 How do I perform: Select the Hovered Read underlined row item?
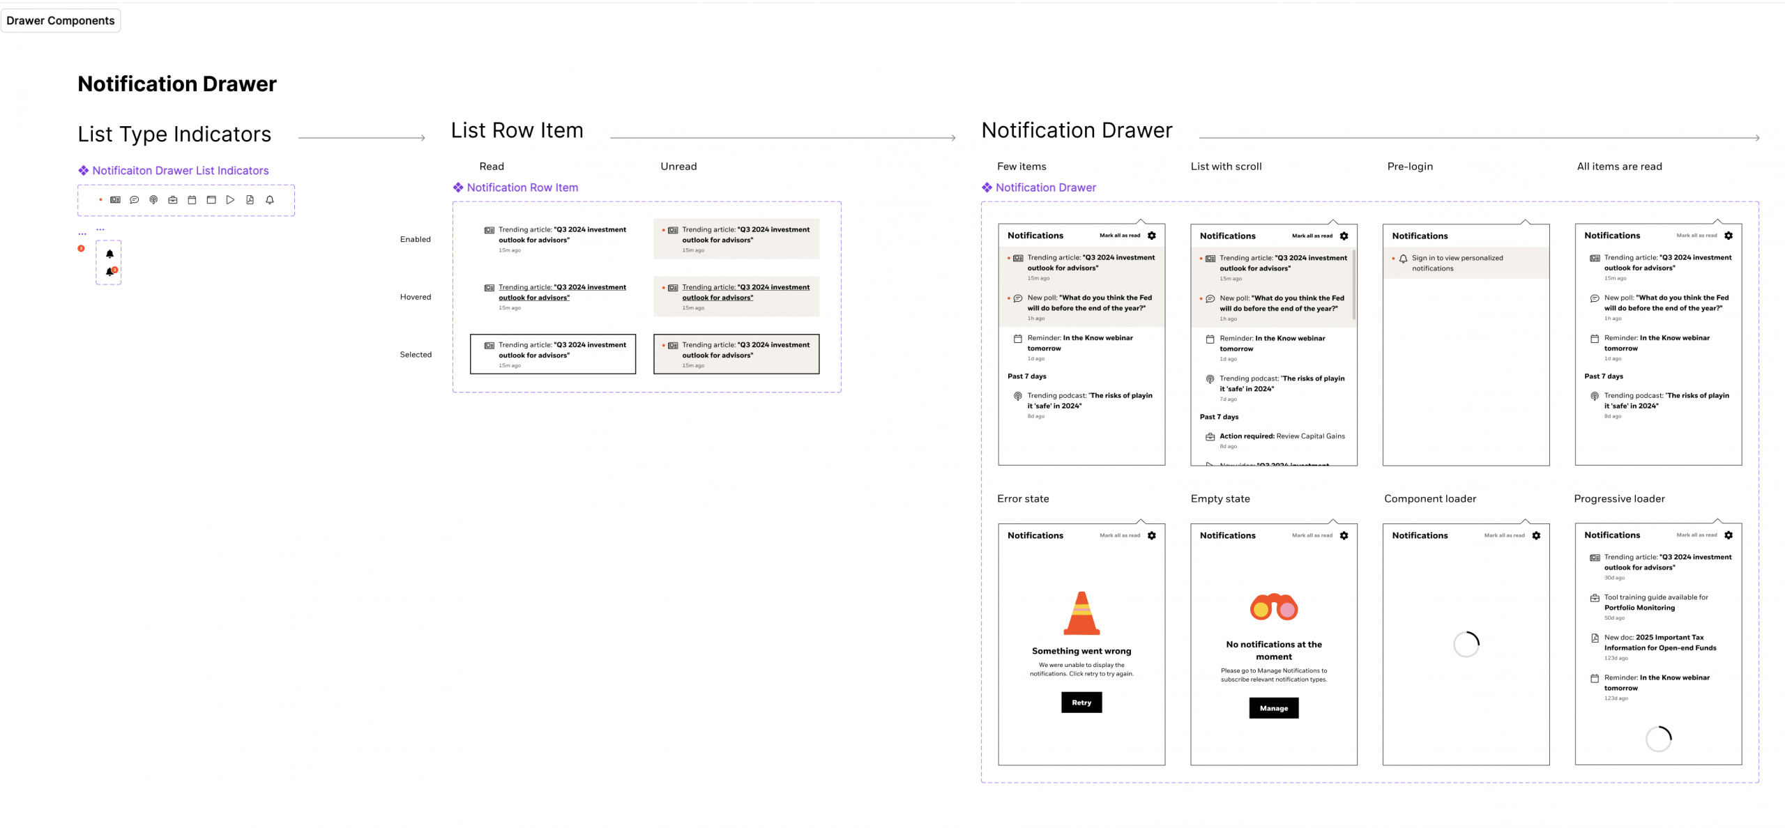tap(553, 297)
